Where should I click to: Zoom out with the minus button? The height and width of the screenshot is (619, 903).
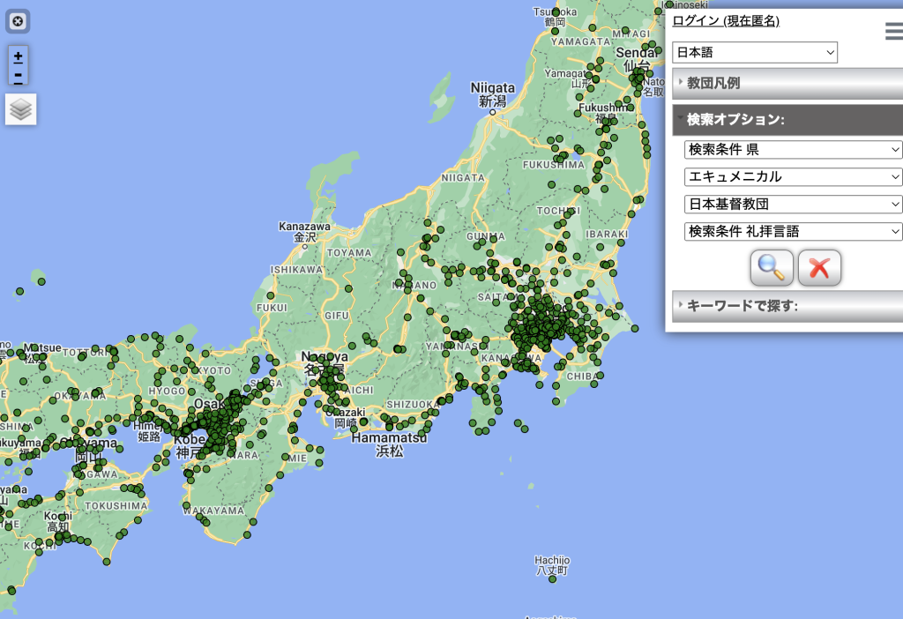click(x=19, y=76)
